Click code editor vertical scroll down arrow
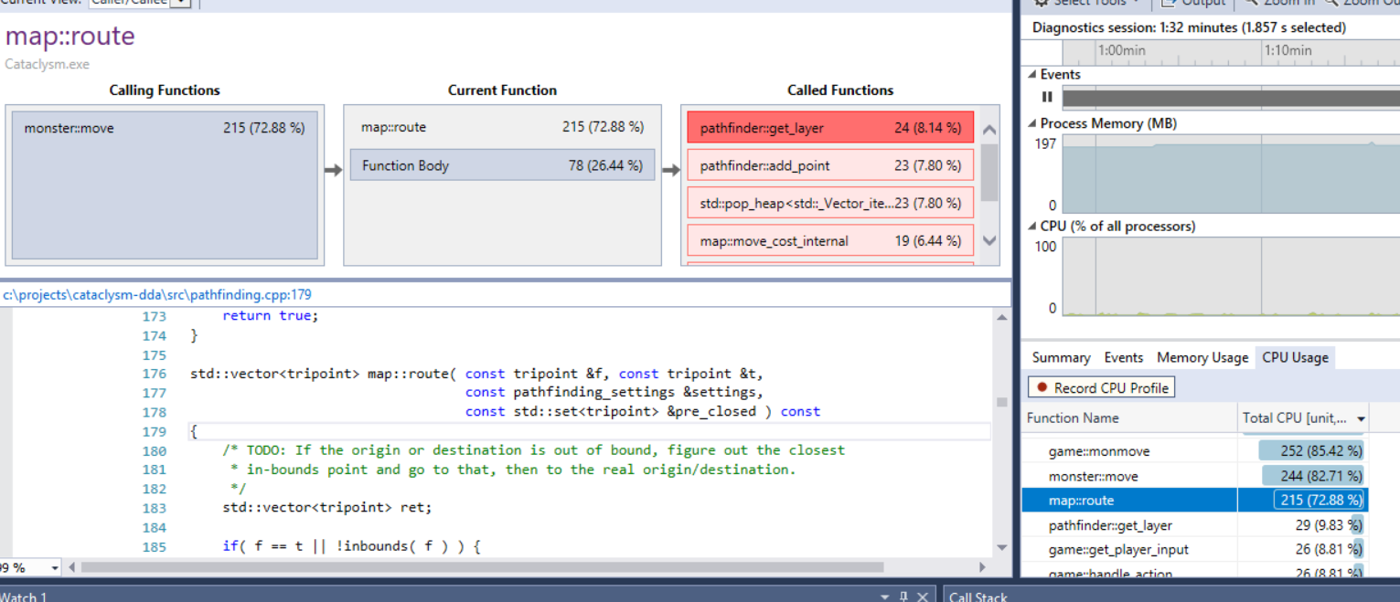 pos(1001,547)
